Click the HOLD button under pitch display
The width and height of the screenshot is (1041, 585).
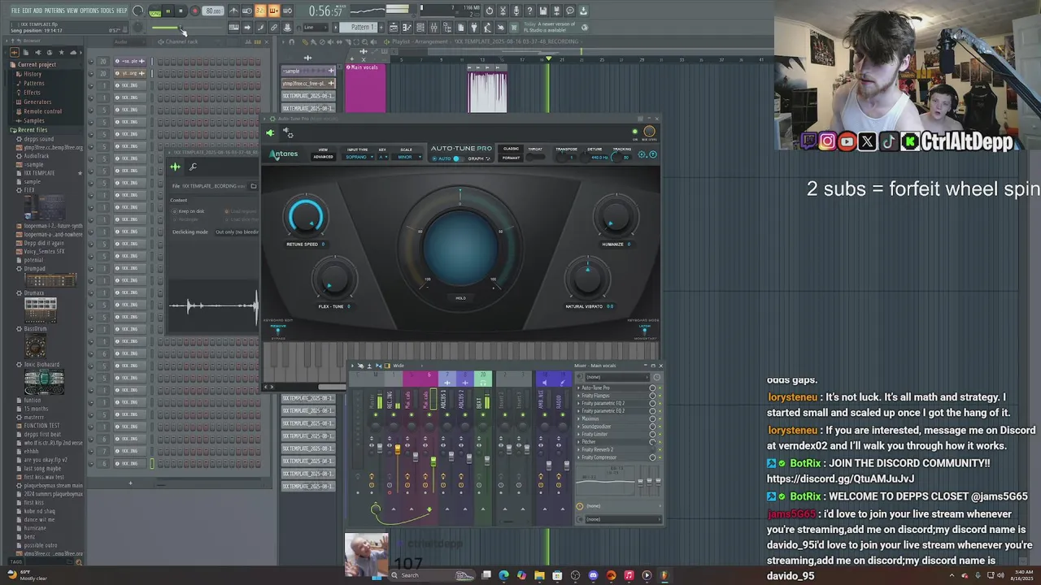460,298
